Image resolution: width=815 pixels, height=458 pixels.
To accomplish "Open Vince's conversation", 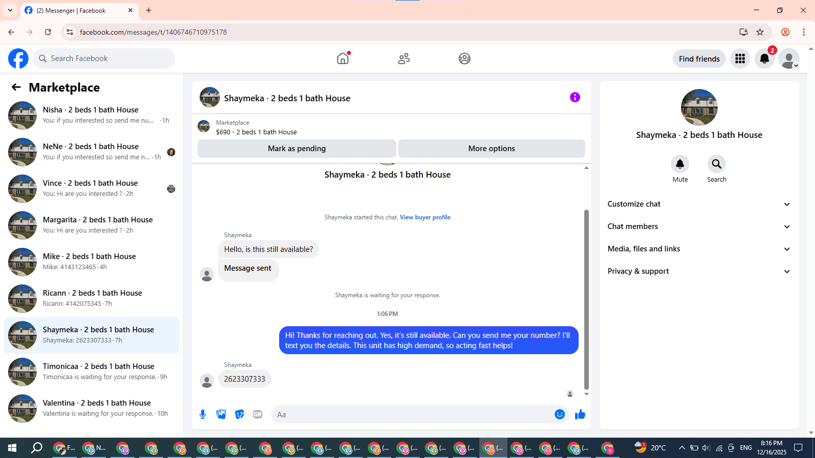I will point(92,189).
